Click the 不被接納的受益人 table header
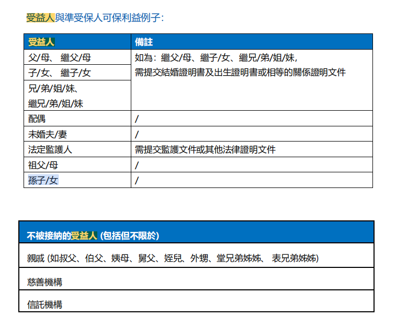 coord(93,236)
